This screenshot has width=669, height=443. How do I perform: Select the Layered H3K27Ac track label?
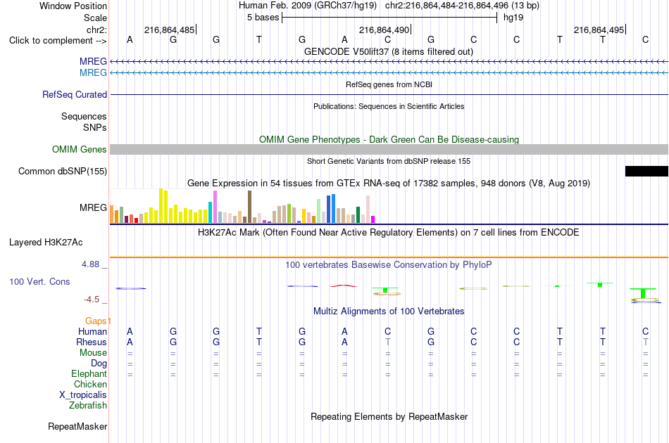(x=46, y=243)
